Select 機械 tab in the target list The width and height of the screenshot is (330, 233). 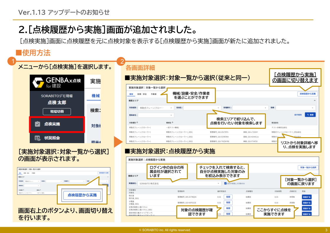pos(131,93)
